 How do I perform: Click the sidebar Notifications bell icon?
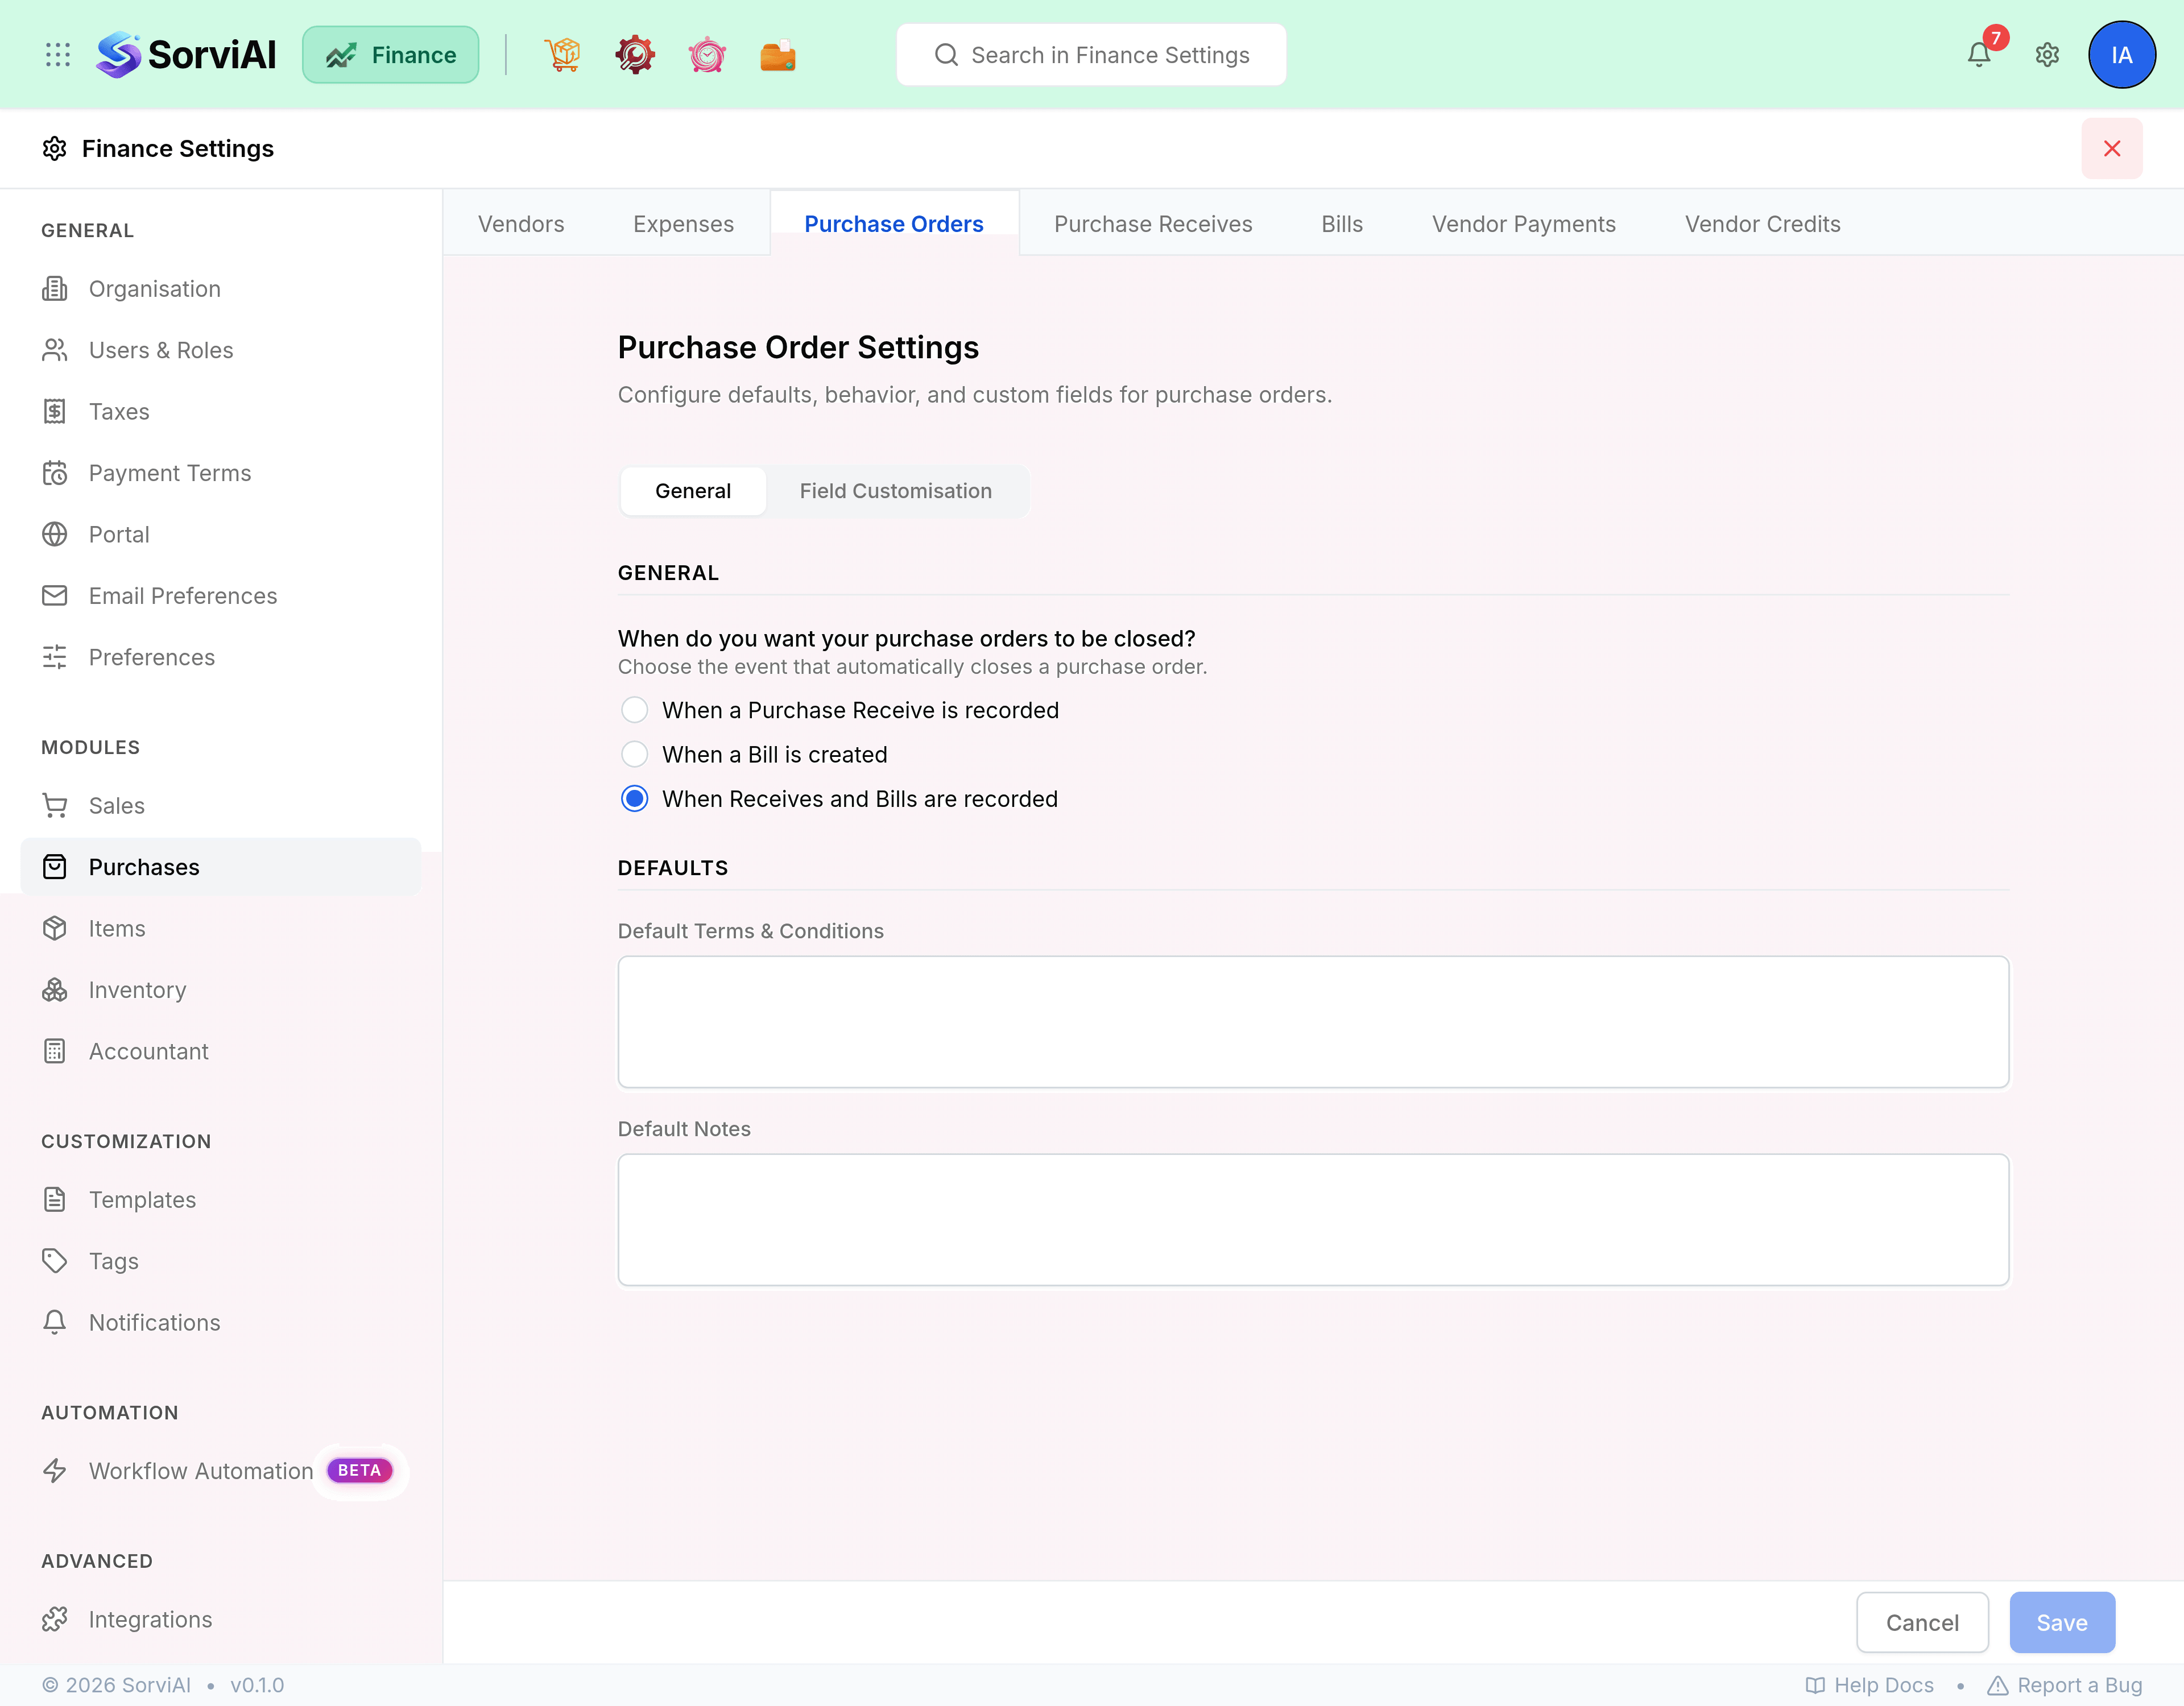[55, 1322]
